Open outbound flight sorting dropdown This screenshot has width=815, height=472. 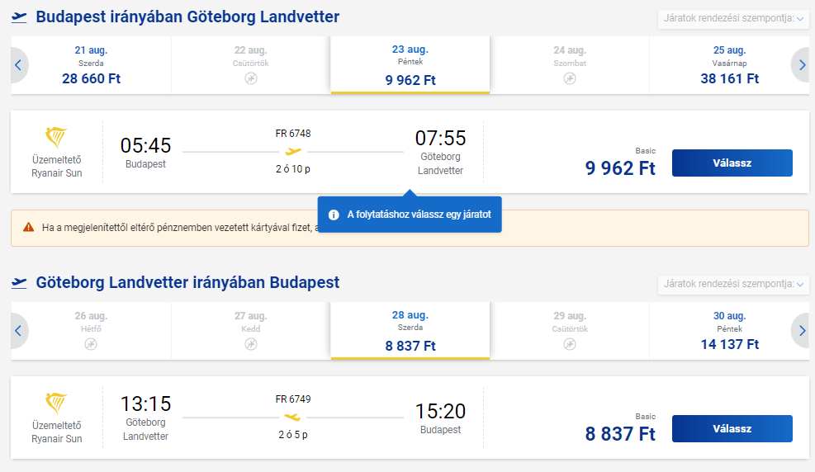[x=733, y=19]
